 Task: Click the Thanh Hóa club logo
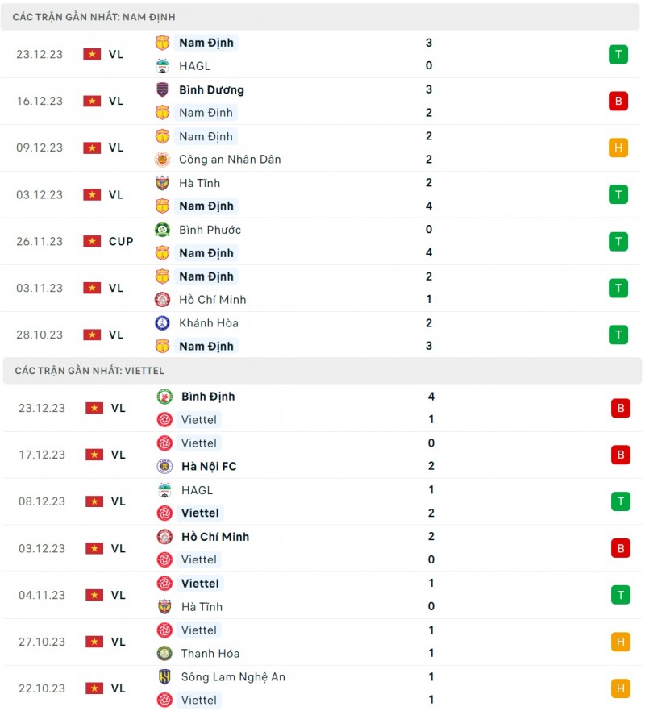[x=164, y=654]
